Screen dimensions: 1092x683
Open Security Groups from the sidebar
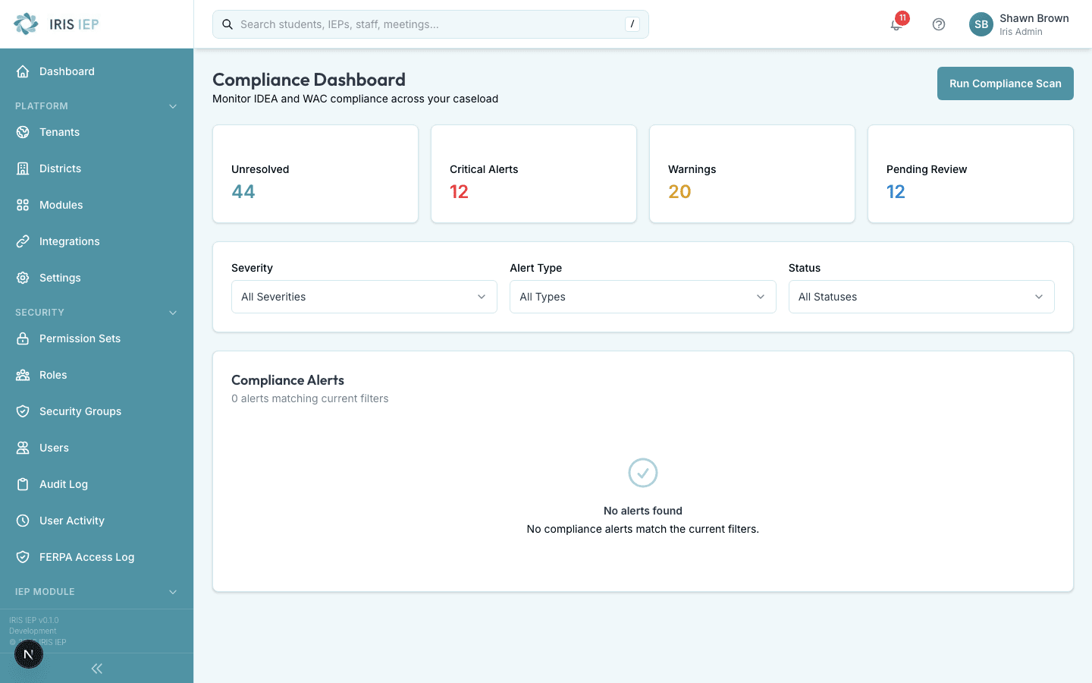tap(80, 411)
